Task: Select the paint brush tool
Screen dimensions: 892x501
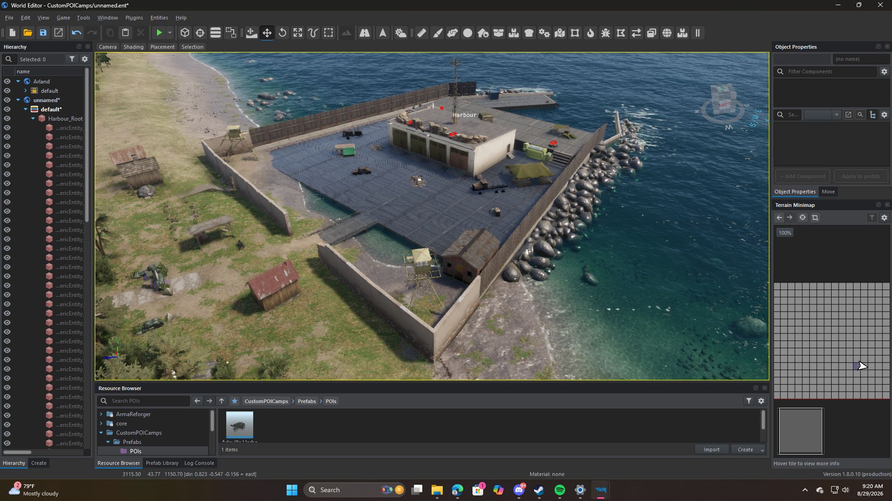Action: tap(437, 33)
